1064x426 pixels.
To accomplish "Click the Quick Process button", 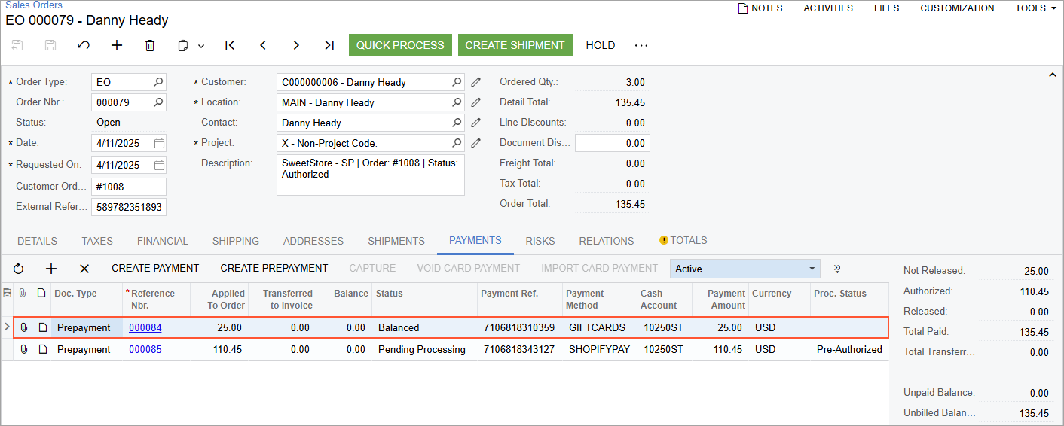I will point(400,45).
